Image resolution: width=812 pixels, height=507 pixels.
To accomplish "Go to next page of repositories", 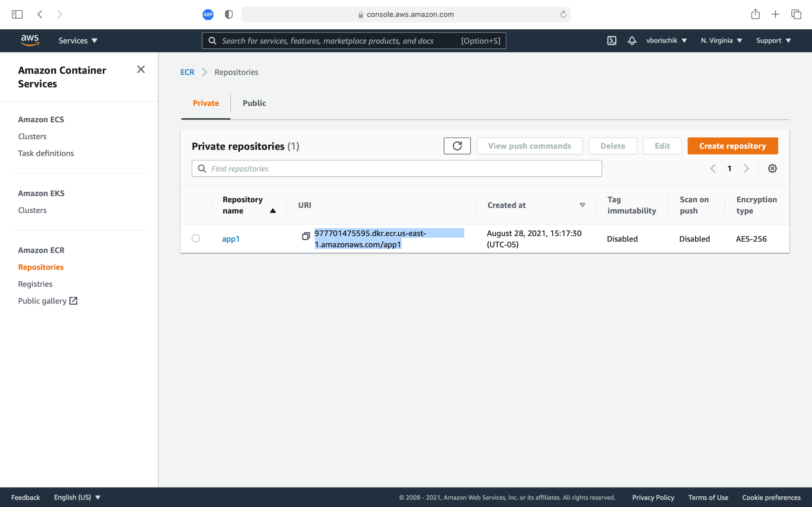I will point(746,168).
